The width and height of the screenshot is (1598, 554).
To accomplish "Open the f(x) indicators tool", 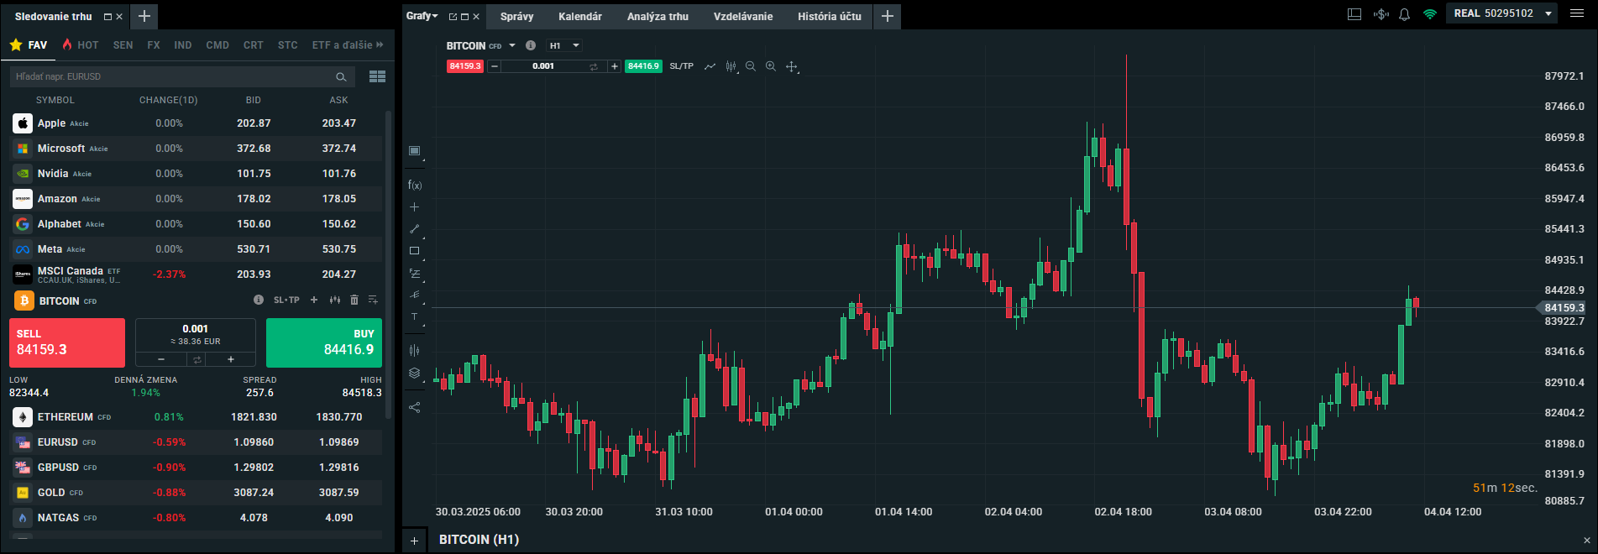I will click(414, 185).
